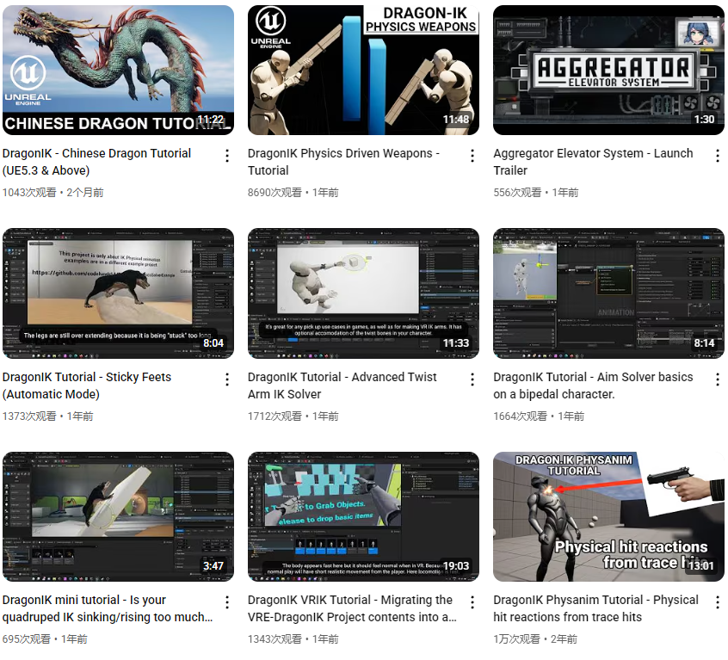This screenshot has width=728, height=660.
Task: Play the Advanced Twist Arm IK thumbnail
Action: coord(363,293)
